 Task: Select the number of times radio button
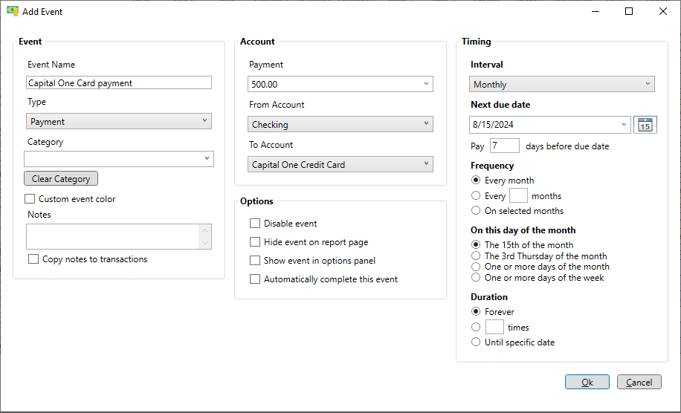[476, 327]
